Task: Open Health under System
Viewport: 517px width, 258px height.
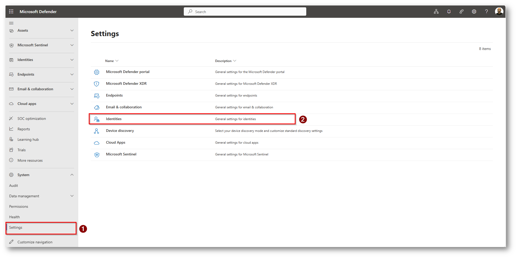Action: point(14,217)
